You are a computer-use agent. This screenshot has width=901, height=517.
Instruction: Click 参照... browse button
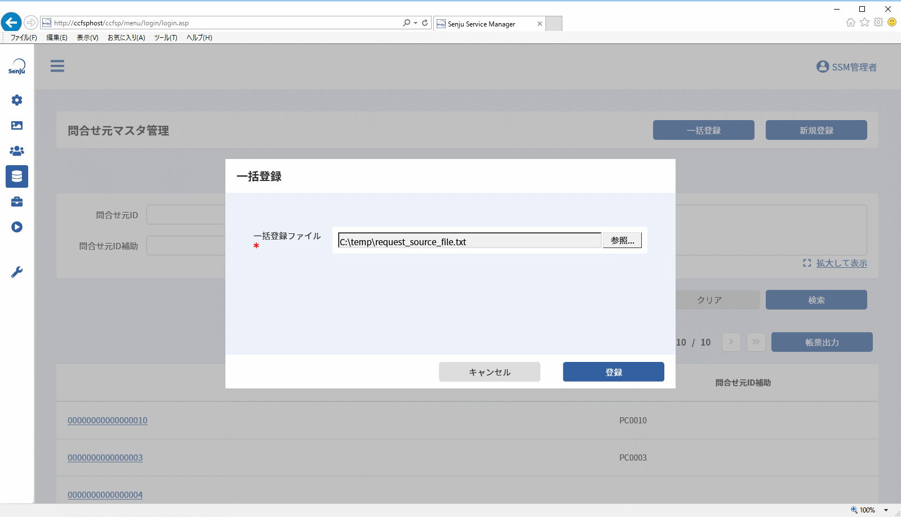pyautogui.click(x=622, y=240)
